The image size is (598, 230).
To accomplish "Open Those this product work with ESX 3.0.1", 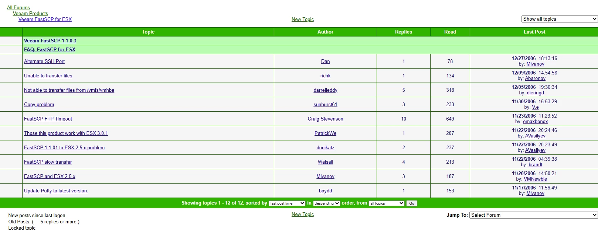I will pos(66,133).
